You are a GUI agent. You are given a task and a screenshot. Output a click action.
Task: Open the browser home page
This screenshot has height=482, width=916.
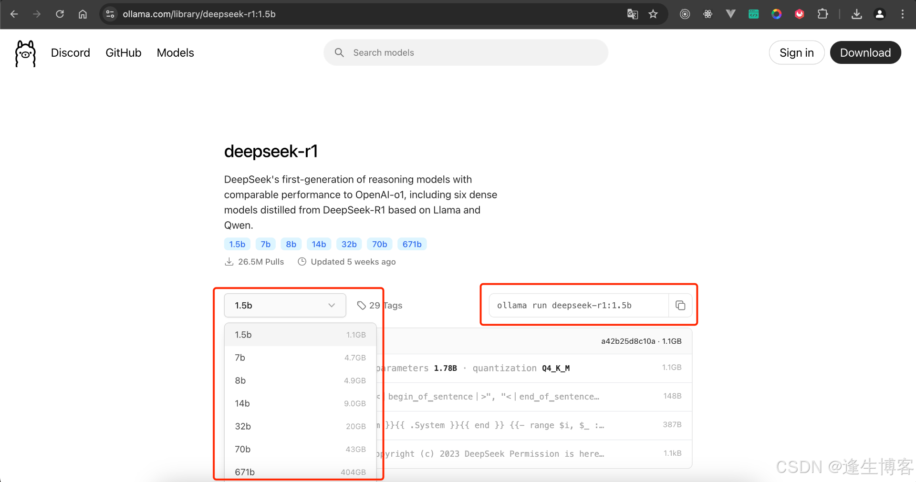[83, 14]
